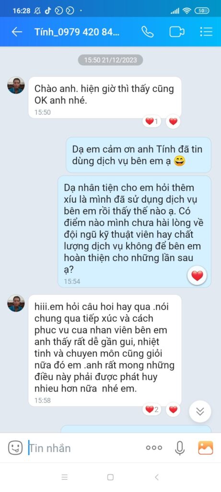This screenshot has width=221, height=492.
Task: Open contact name Tính_0979 420 84 header
Action: 77,32
